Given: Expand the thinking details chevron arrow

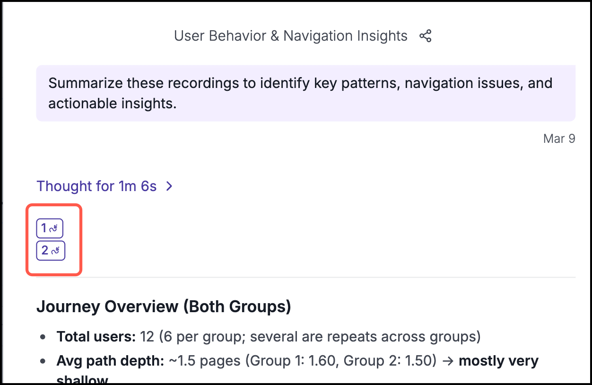Looking at the screenshot, I should point(169,186).
